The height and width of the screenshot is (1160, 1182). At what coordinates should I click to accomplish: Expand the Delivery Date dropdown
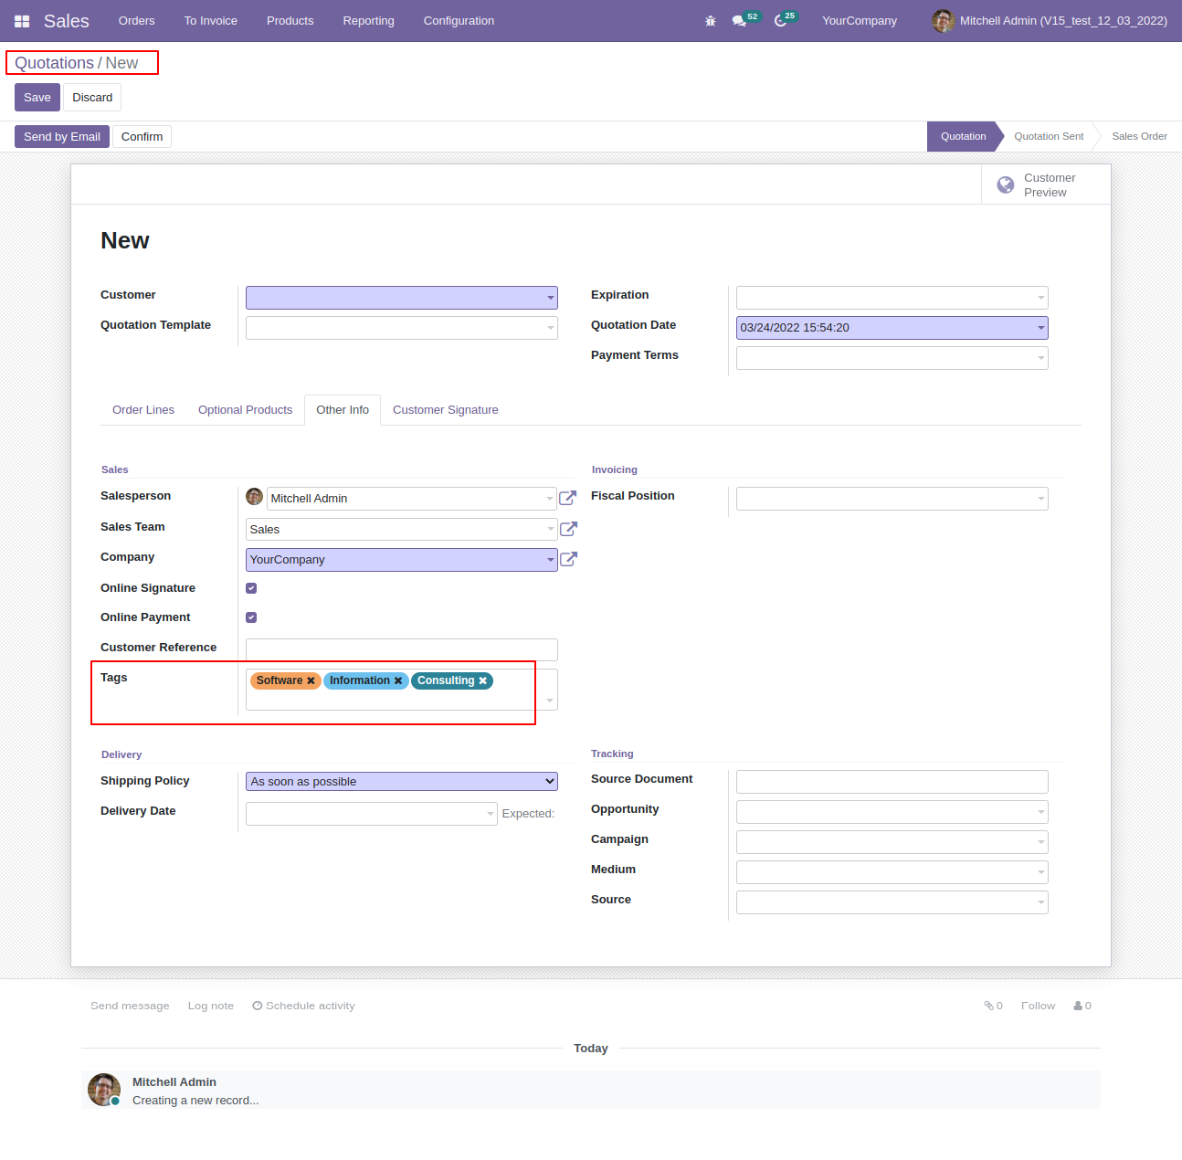(x=491, y=814)
